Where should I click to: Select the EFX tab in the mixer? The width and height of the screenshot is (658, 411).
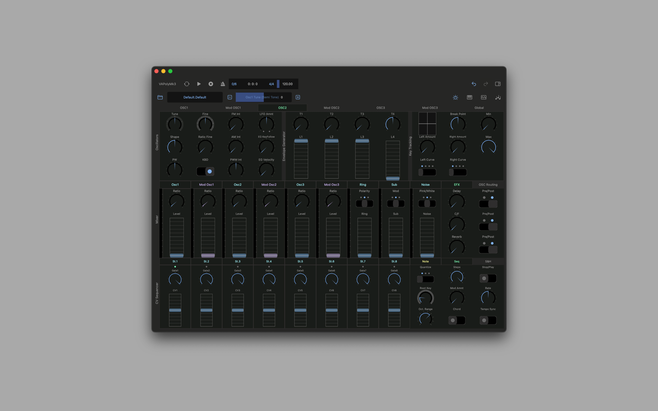coord(457,184)
